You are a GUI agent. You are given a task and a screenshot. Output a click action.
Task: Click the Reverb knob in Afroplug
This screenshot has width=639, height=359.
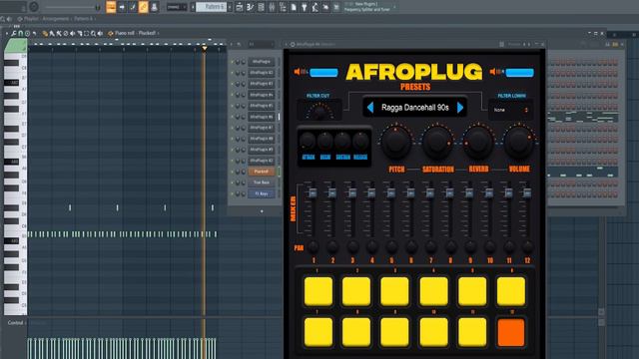coord(478,142)
